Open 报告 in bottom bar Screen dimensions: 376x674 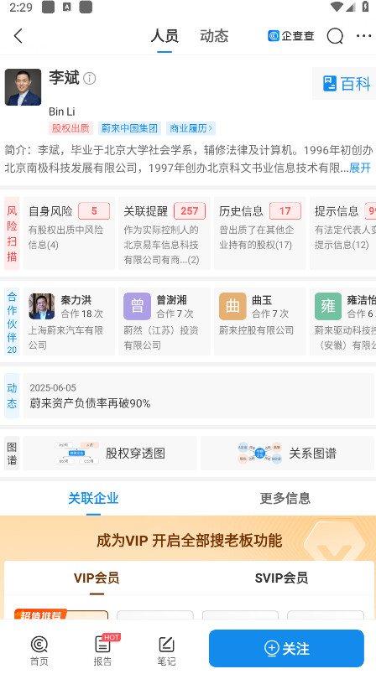103,651
